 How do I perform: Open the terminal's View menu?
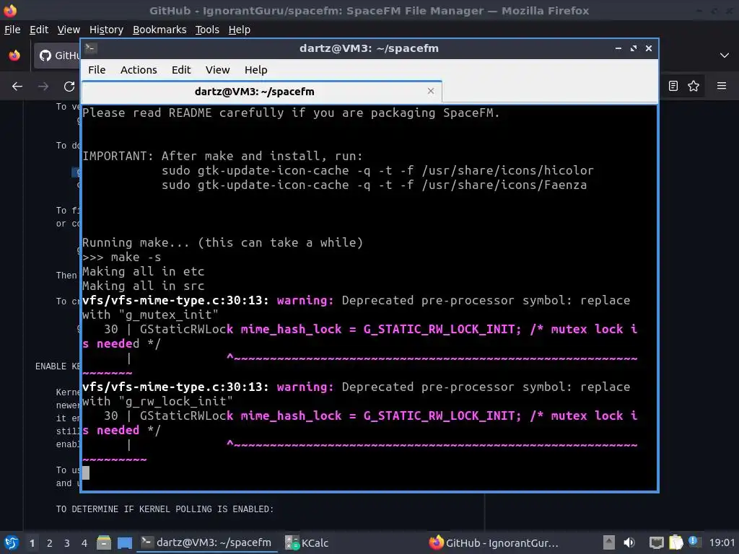217,70
